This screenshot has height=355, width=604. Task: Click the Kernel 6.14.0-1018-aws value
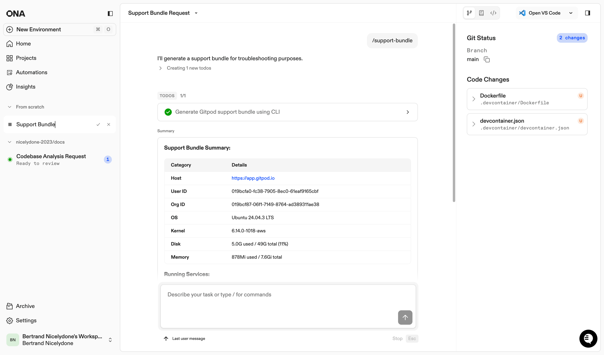pos(248,231)
